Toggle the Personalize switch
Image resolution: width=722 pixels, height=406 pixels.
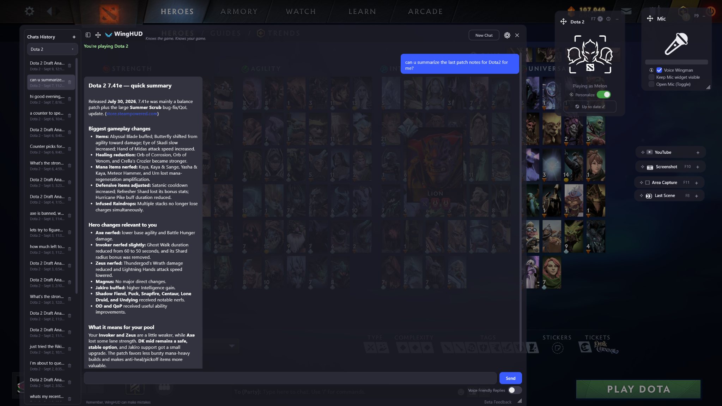tap(603, 95)
